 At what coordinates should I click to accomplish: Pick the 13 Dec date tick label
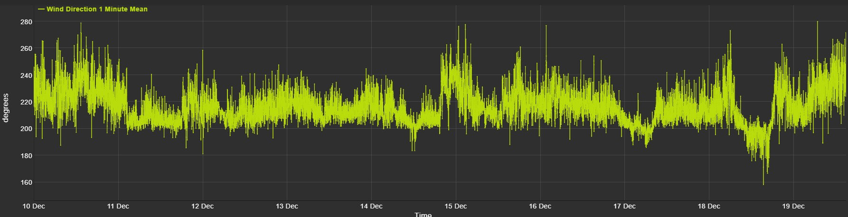[x=287, y=206]
